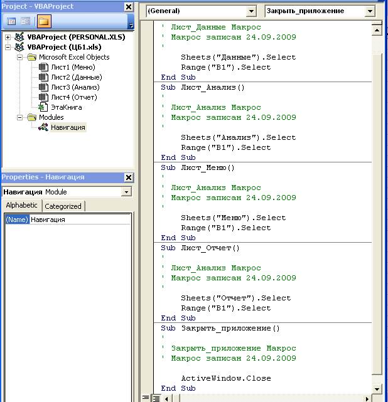Click the vertical scrollbar thumb of code window
This screenshot has width=388, height=402.
tap(377, 214)
